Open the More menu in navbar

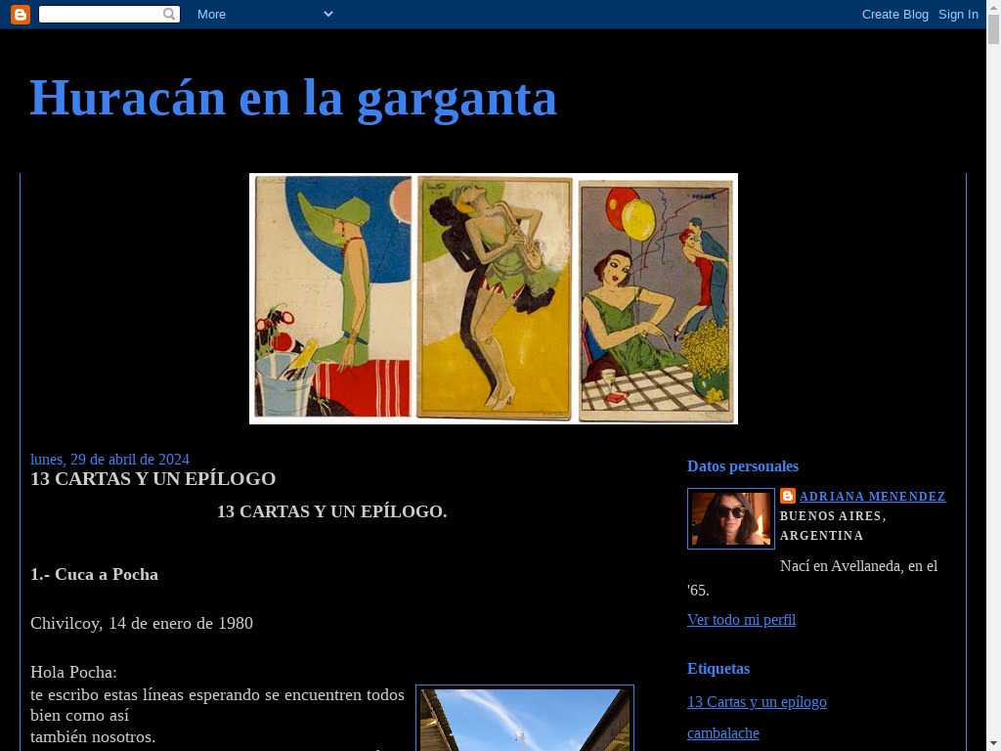(211, 14)
